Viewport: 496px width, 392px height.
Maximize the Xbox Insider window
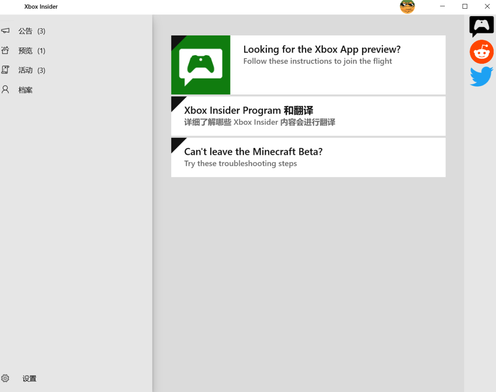[x=465, y=6]
